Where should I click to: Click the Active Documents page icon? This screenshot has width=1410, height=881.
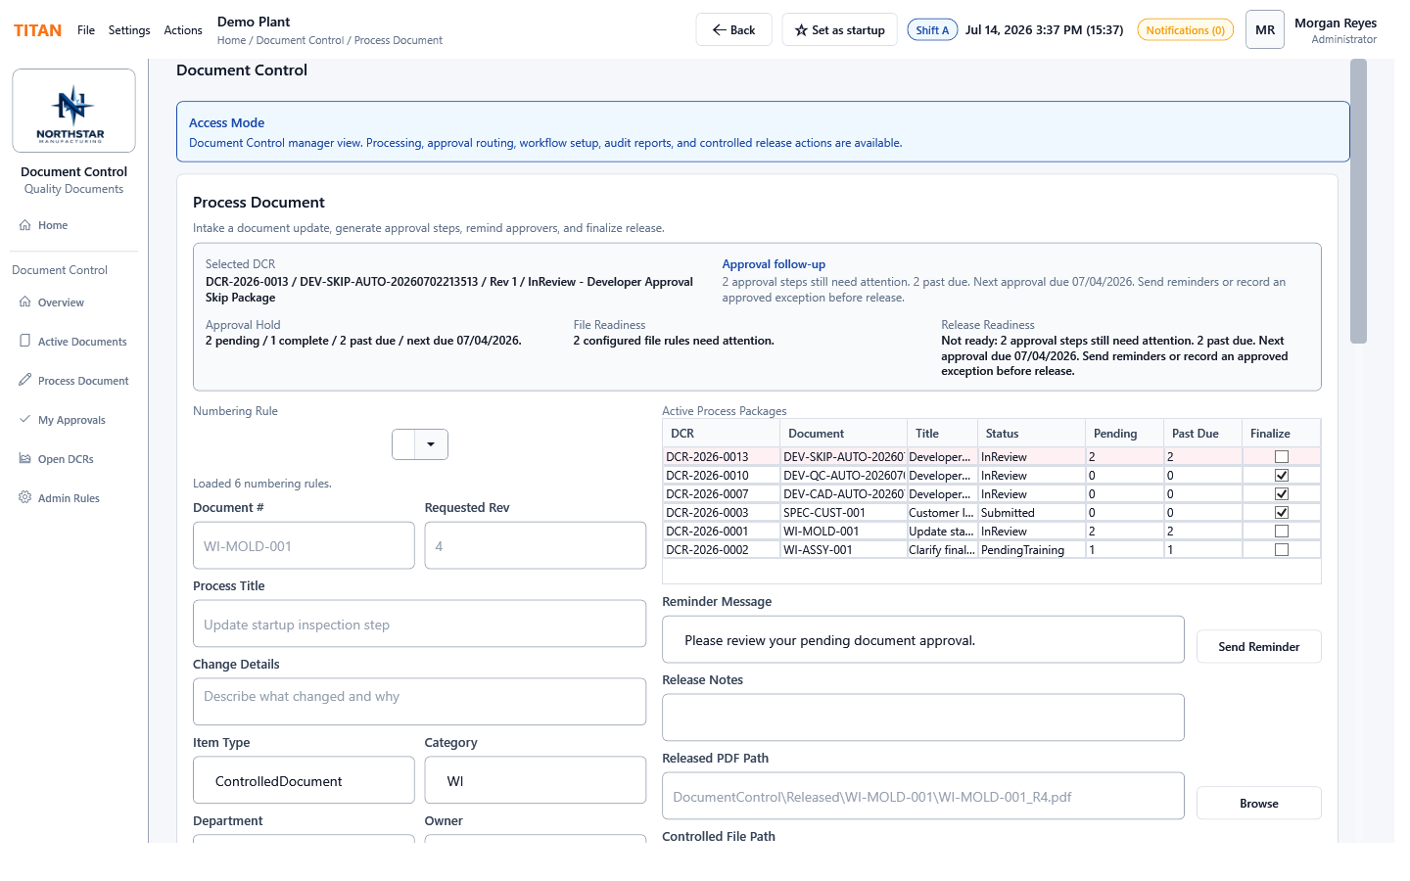click(x=25, y=342)
